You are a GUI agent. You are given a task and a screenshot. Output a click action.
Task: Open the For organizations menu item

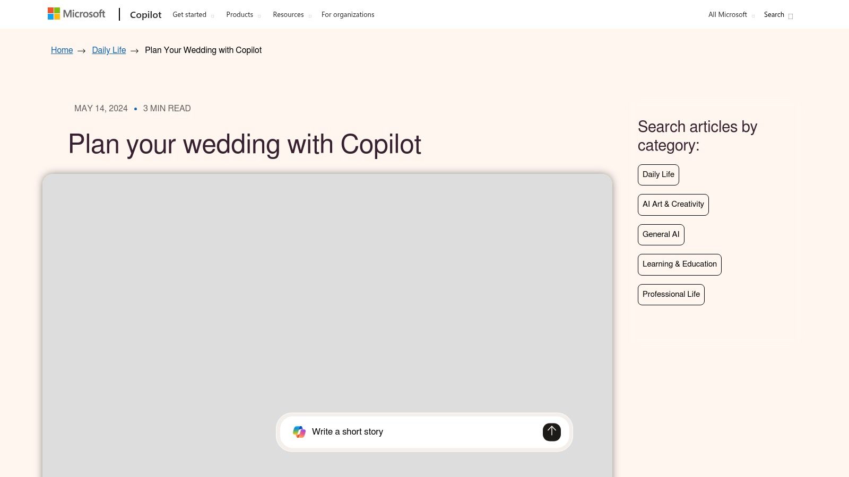point(348,15)
